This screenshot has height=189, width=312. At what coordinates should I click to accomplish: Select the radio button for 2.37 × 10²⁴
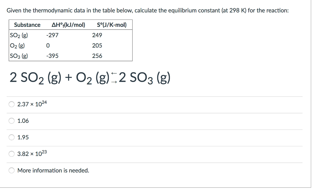coord(11,104)
